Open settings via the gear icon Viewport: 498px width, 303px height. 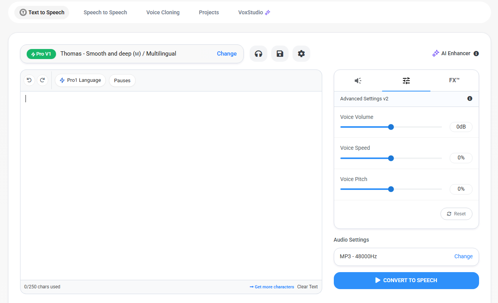click(x=301, y=54)
